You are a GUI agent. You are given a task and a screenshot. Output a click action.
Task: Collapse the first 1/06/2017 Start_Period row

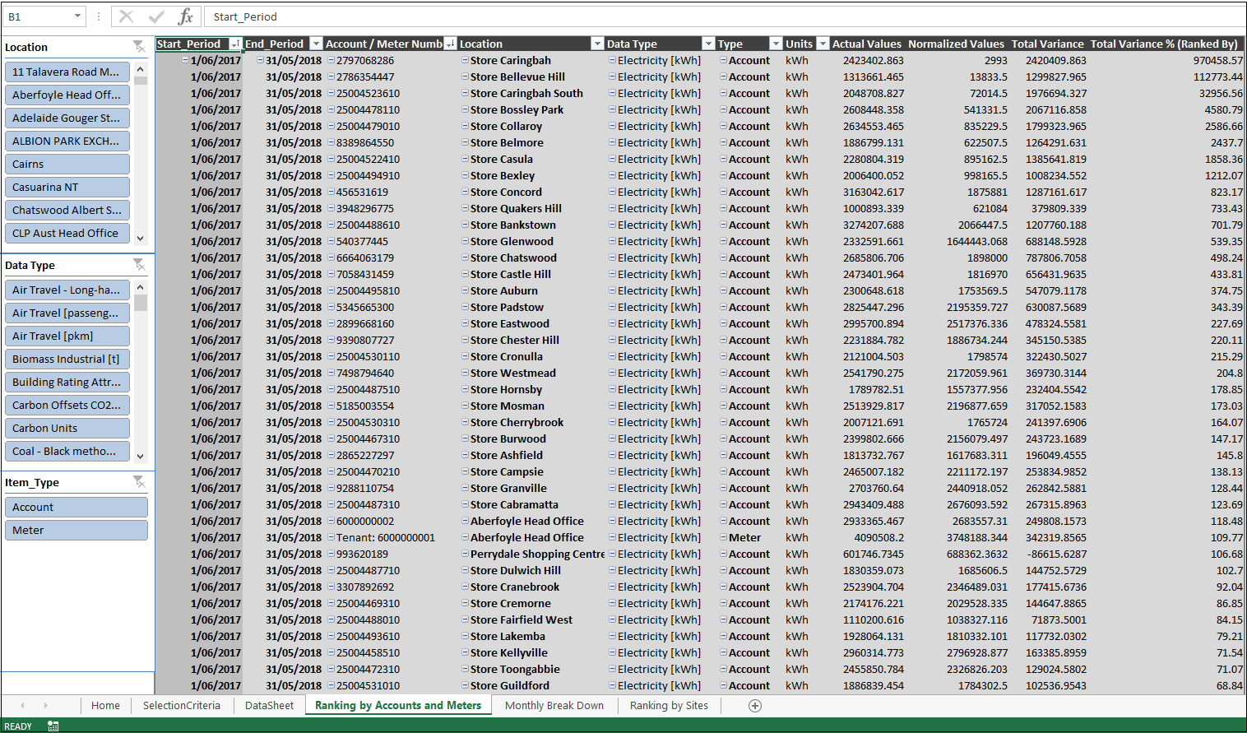186,60
